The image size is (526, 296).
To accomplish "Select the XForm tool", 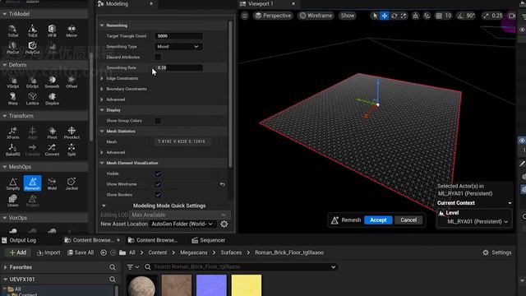I will pos(13,133).
